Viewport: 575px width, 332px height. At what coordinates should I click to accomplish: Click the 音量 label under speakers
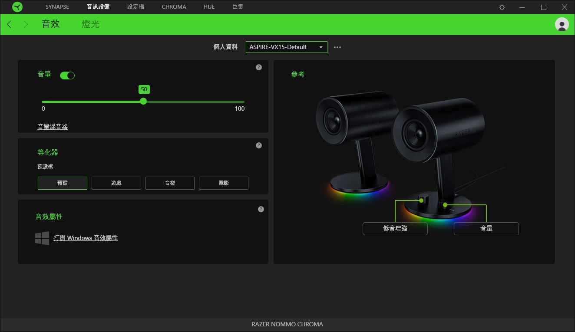click(486, 229)
